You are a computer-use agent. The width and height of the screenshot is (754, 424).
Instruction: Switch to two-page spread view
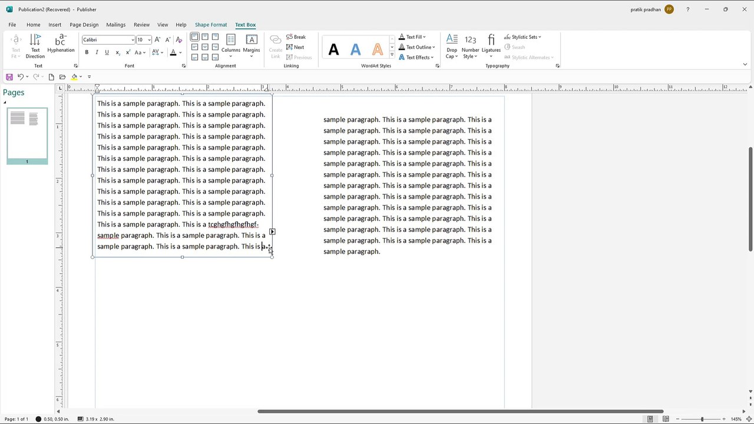tap(666, 419)
